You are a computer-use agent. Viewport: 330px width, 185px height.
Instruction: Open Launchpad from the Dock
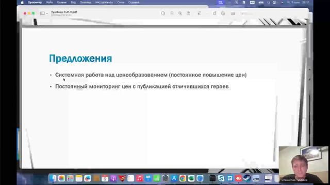70,178
